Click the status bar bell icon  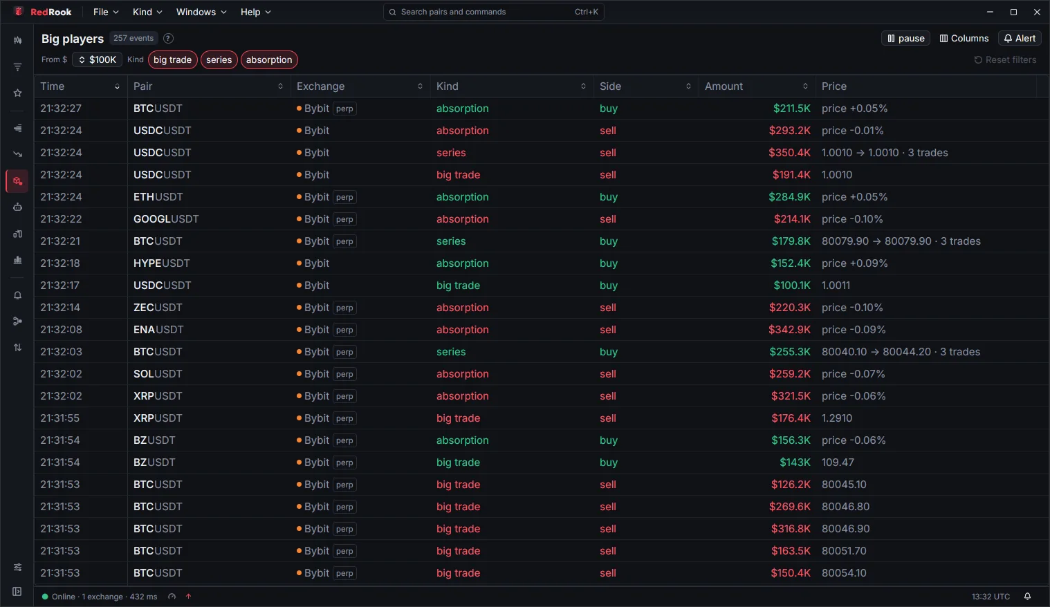pos(1027,597)
